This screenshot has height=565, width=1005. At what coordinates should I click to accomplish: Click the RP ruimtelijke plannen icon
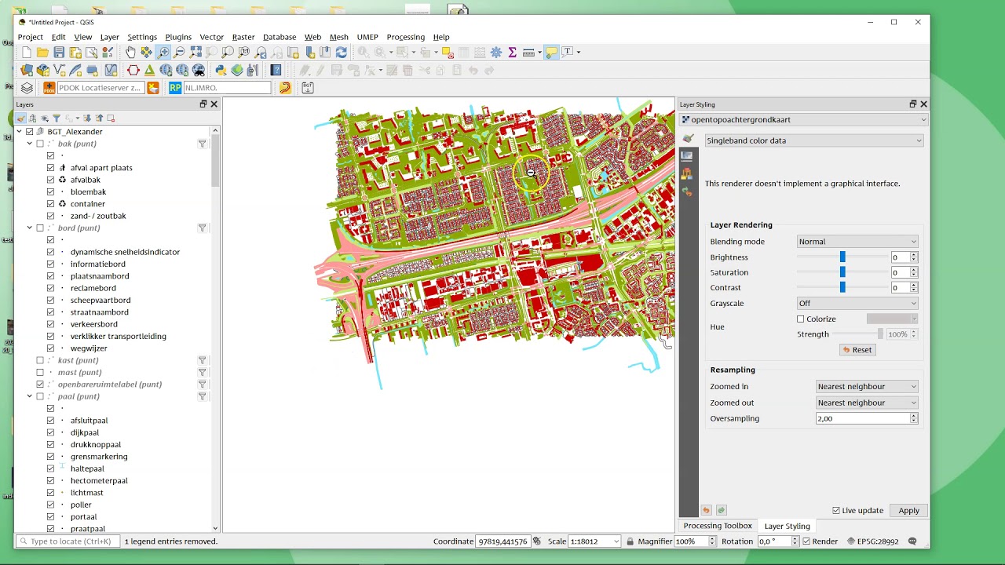coord(175,88)
